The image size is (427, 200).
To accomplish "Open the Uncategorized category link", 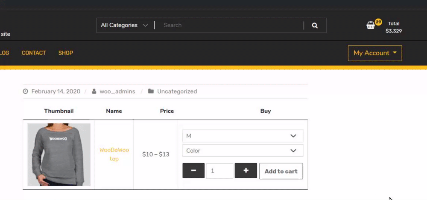I will pos(177,91).
